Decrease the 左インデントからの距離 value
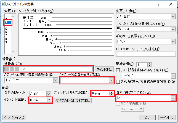 pos(111,95)
